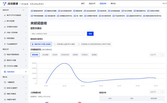Click the chart peak point at 10-02

coord(64,63)
